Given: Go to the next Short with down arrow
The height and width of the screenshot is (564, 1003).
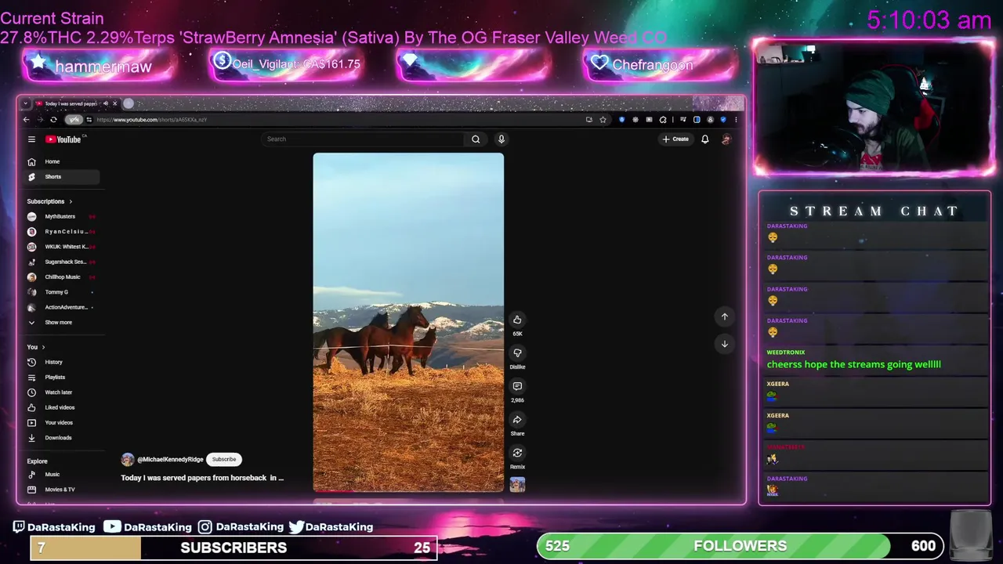Looking at the screenshot, I should click(x=725, y=344).
